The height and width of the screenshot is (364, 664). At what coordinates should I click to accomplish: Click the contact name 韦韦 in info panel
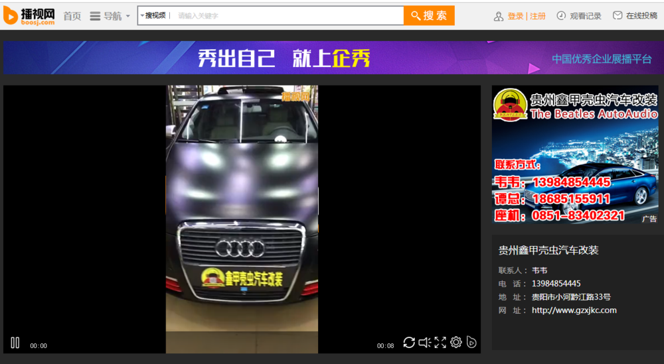point(539,271)
